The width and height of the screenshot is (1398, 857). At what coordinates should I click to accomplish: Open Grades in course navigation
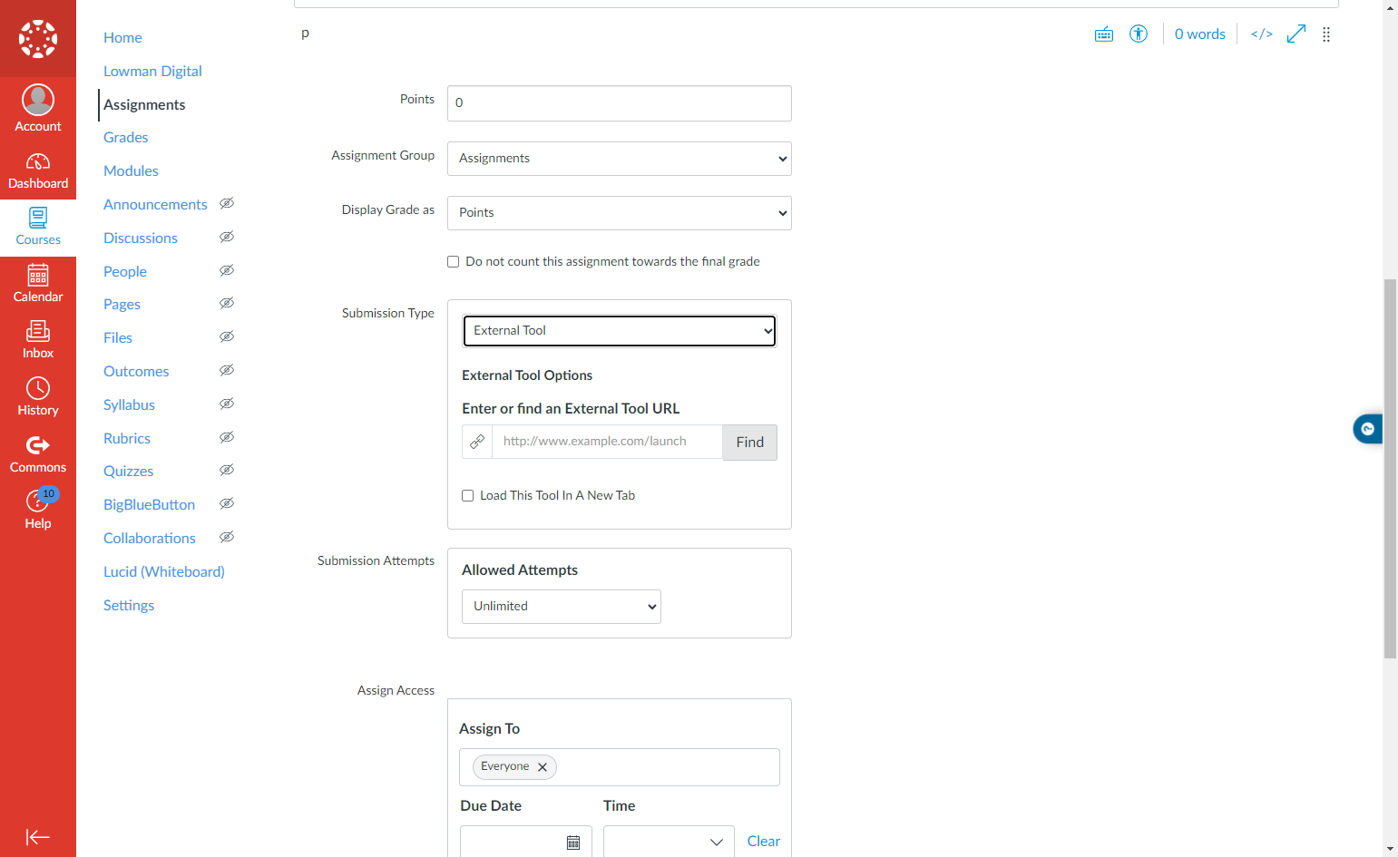(x=125, y=138)
